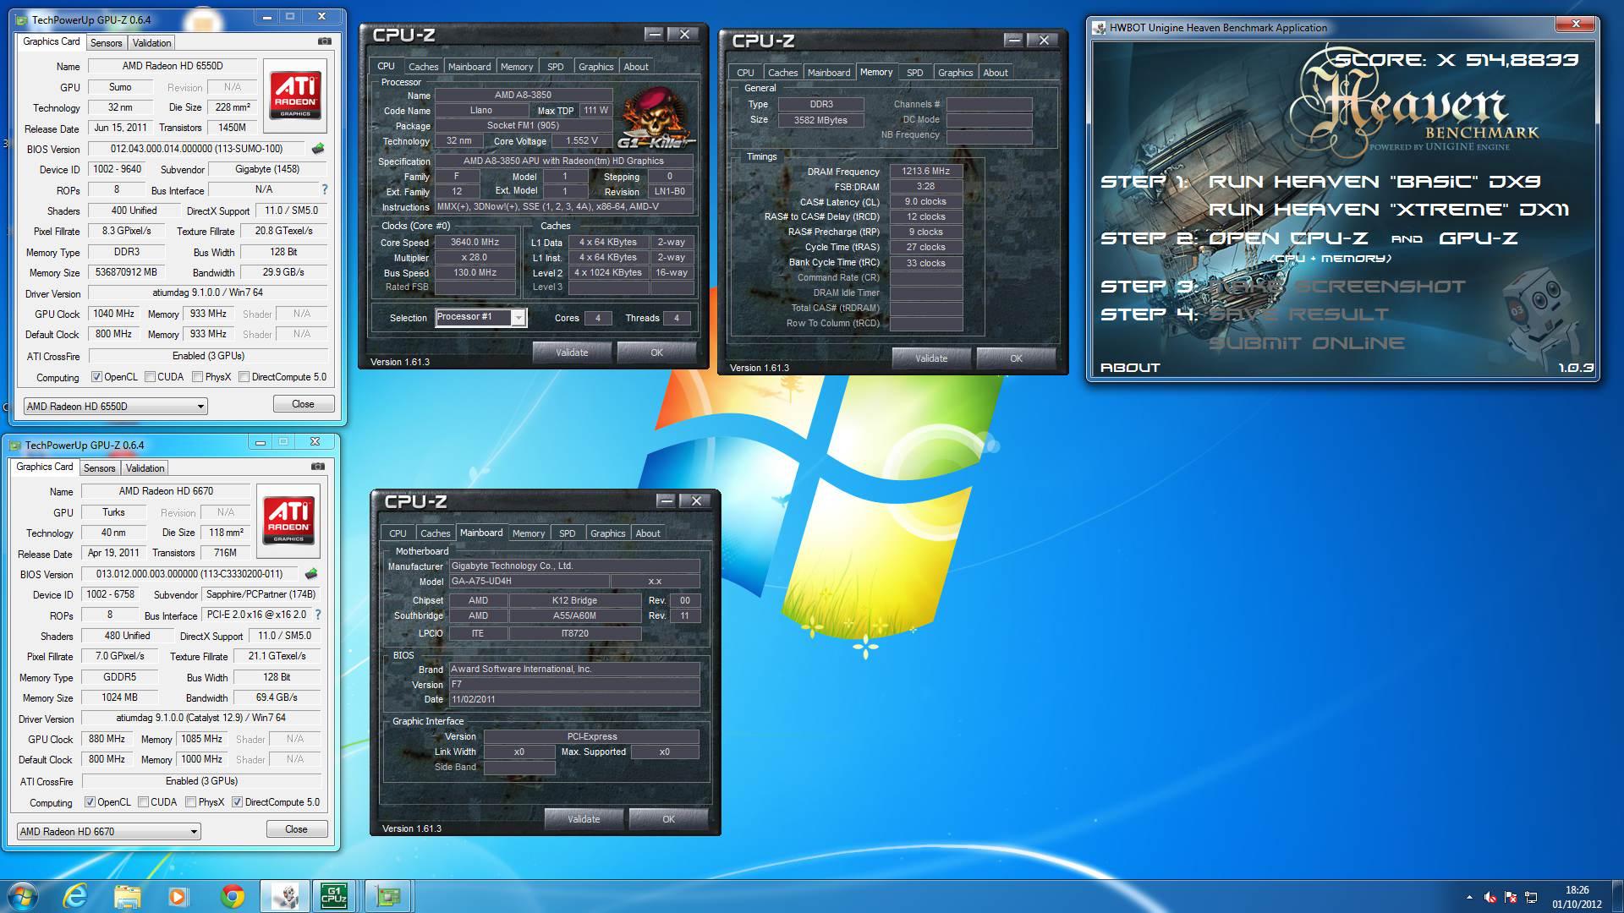Show hidden tray icons arrow
Image resolution: width=1624 pixels, height=913 pixels.
pos(1469,897)
